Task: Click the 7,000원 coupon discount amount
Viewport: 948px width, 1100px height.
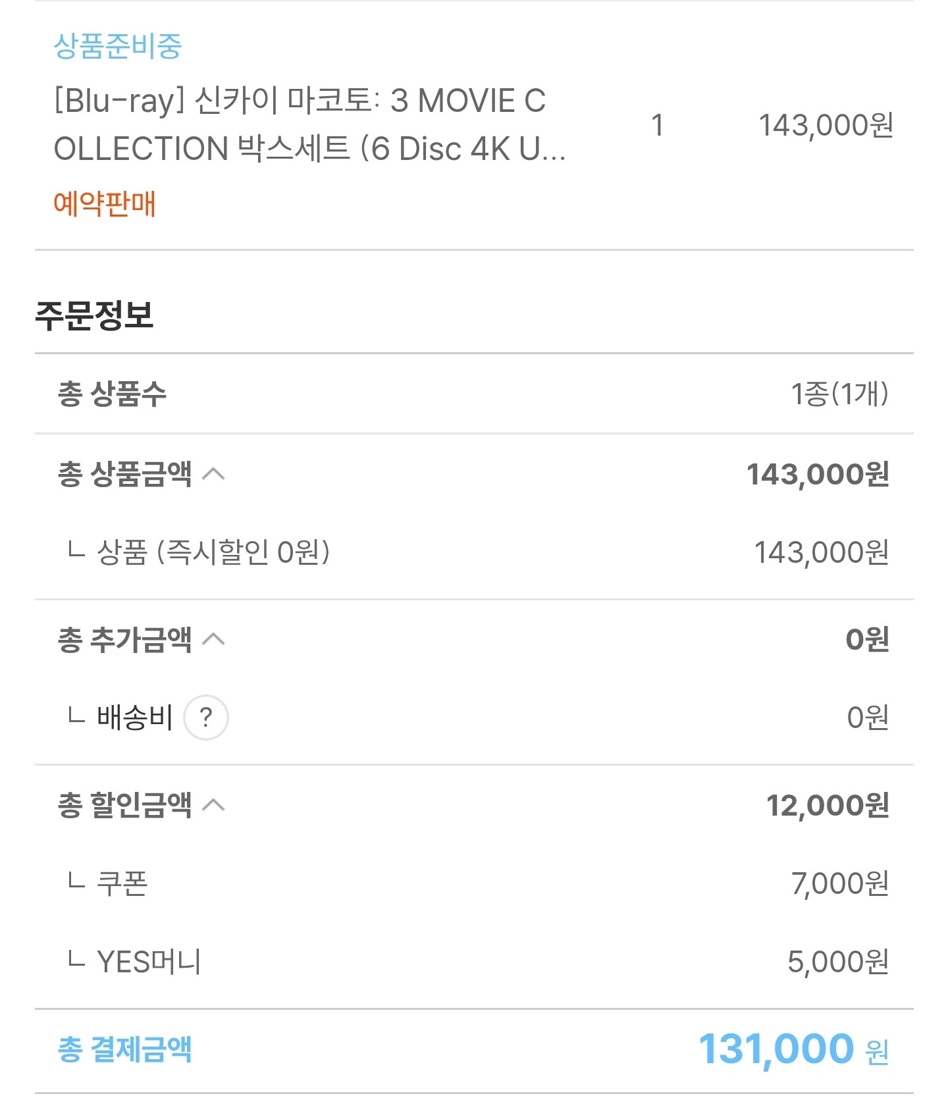Action: click(x=839, y=883)
